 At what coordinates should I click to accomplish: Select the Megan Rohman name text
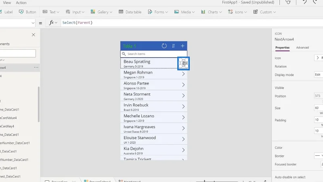[x=138, y=72]
